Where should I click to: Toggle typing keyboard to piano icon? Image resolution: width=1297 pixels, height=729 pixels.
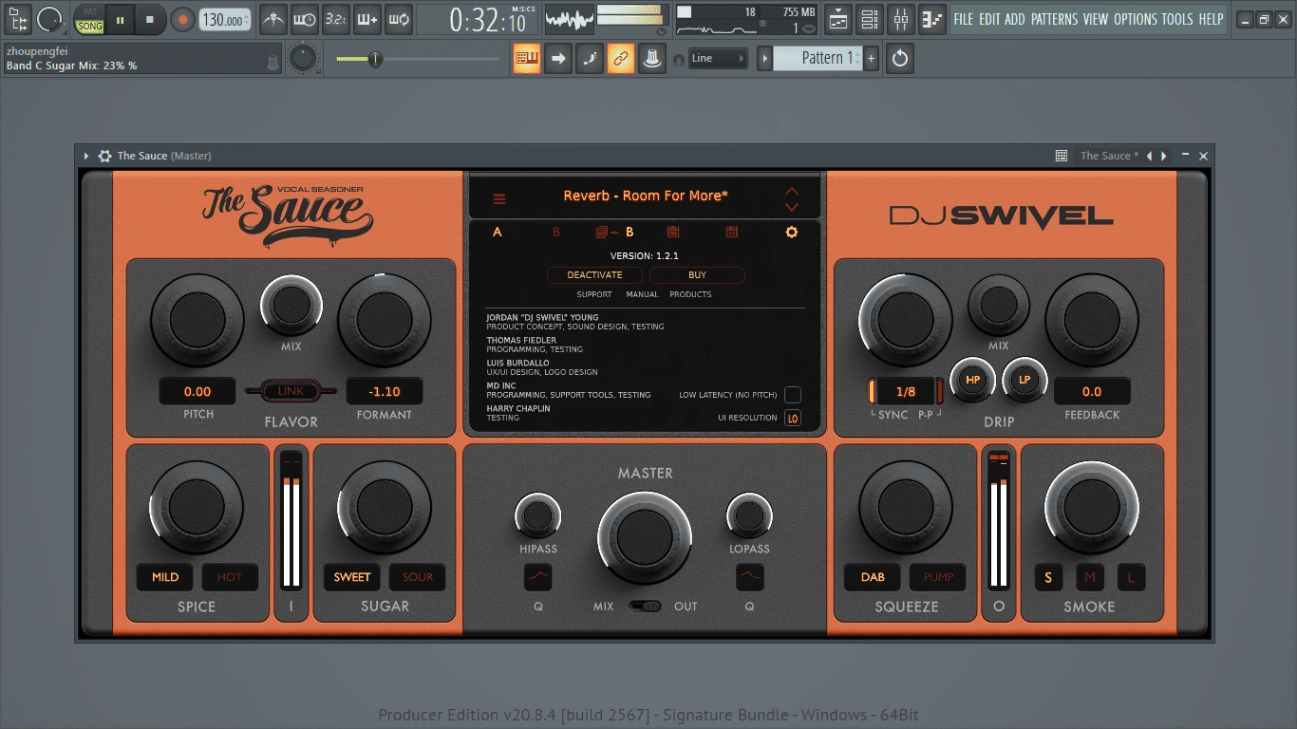(527, 59)
